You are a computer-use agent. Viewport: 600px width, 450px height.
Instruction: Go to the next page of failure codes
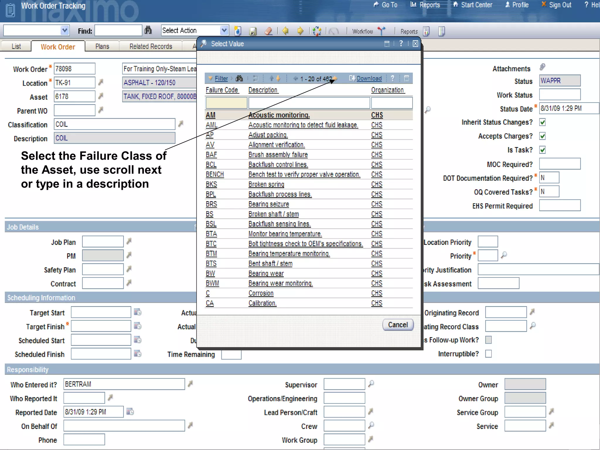click(335, 78)
